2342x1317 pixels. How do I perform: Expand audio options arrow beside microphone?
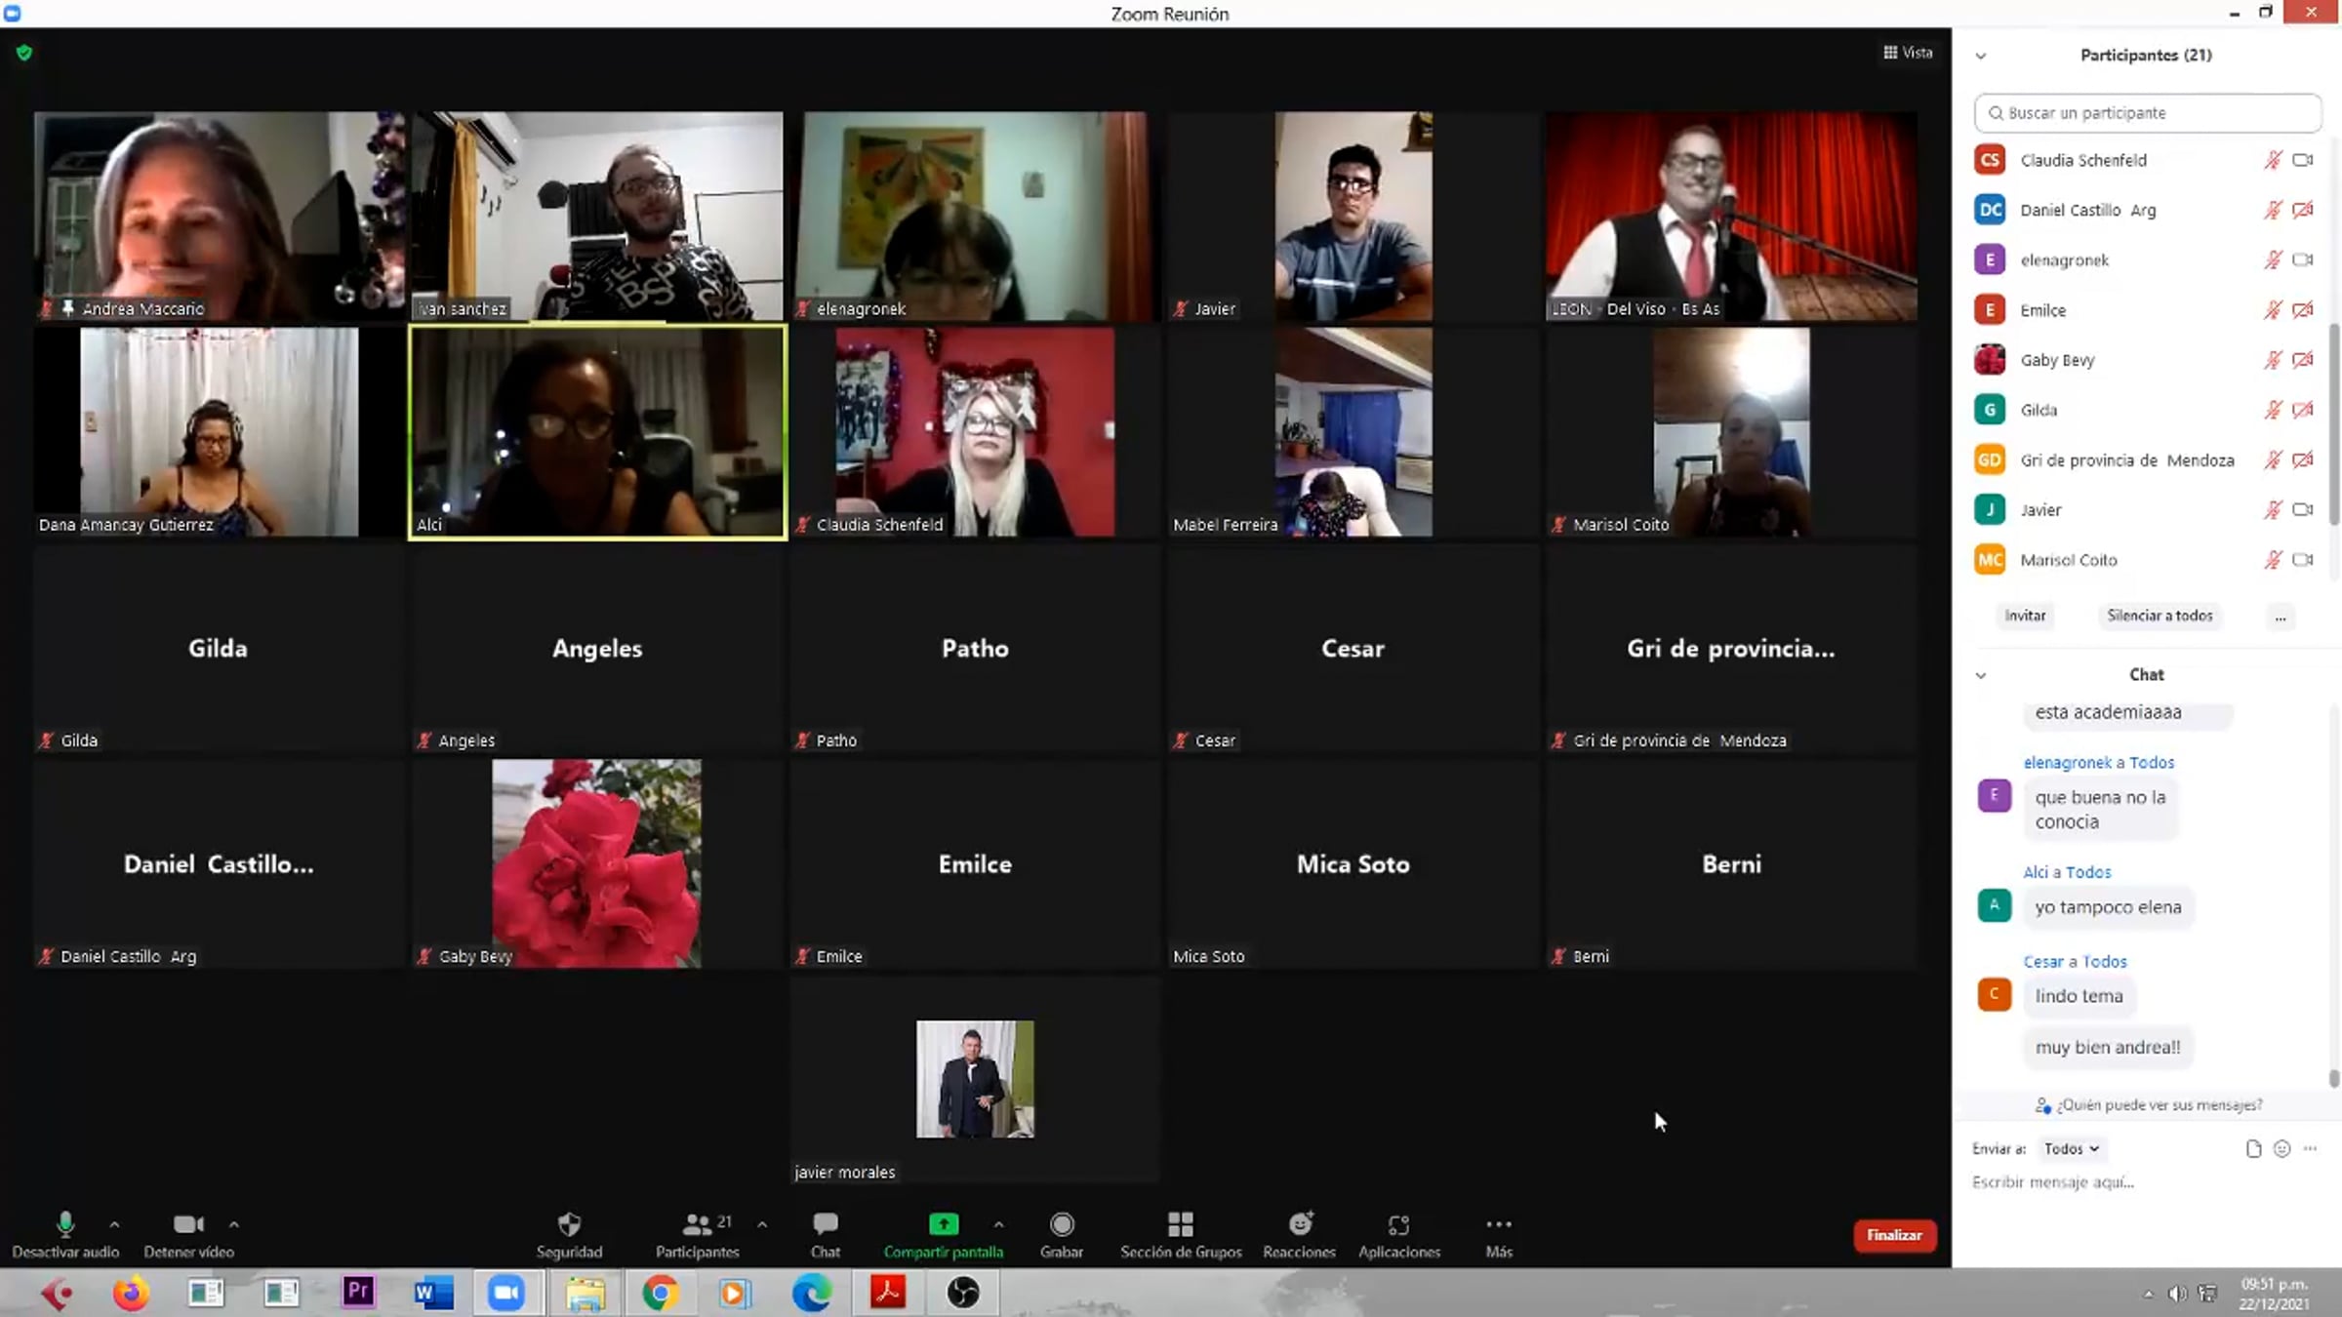tap(114, 1224)
